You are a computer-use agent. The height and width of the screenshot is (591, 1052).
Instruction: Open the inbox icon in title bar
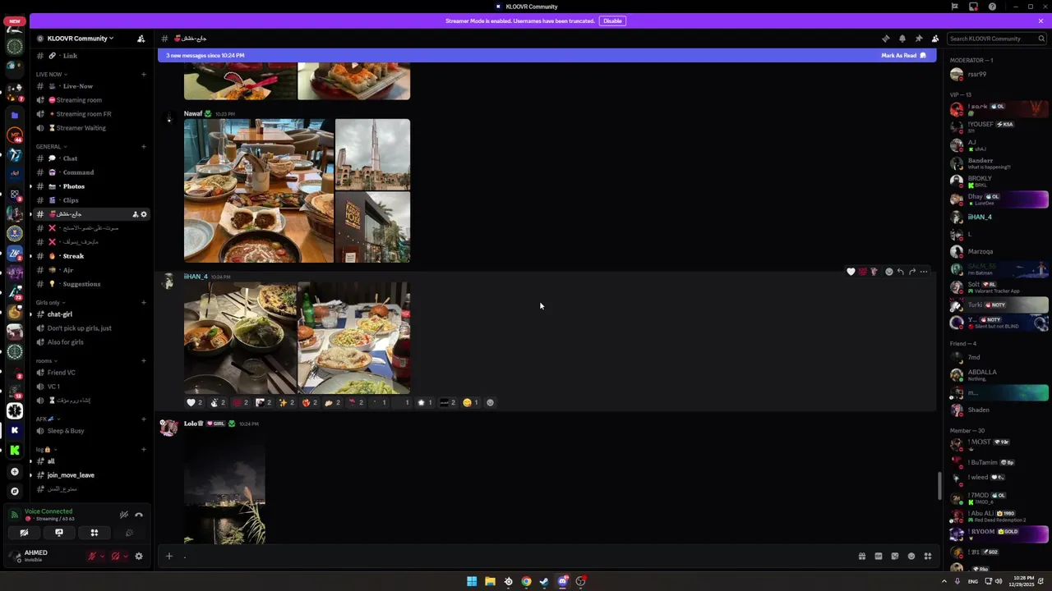click(973, 7)
